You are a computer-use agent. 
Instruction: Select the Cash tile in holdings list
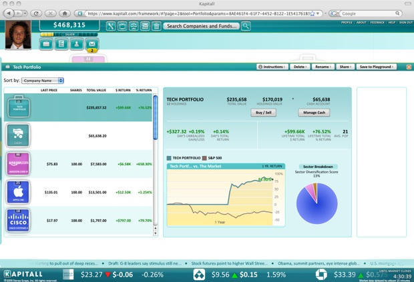18,135
